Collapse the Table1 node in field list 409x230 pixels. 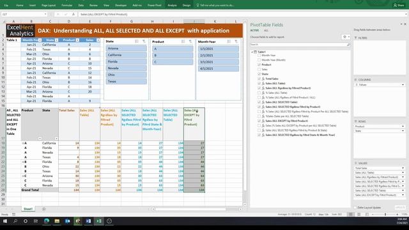pos(252,52)
